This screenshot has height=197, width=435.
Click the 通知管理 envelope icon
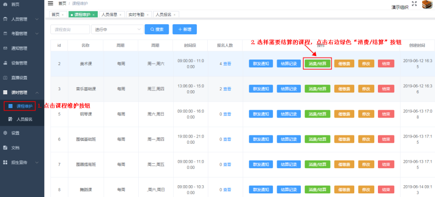coord(5,48)
